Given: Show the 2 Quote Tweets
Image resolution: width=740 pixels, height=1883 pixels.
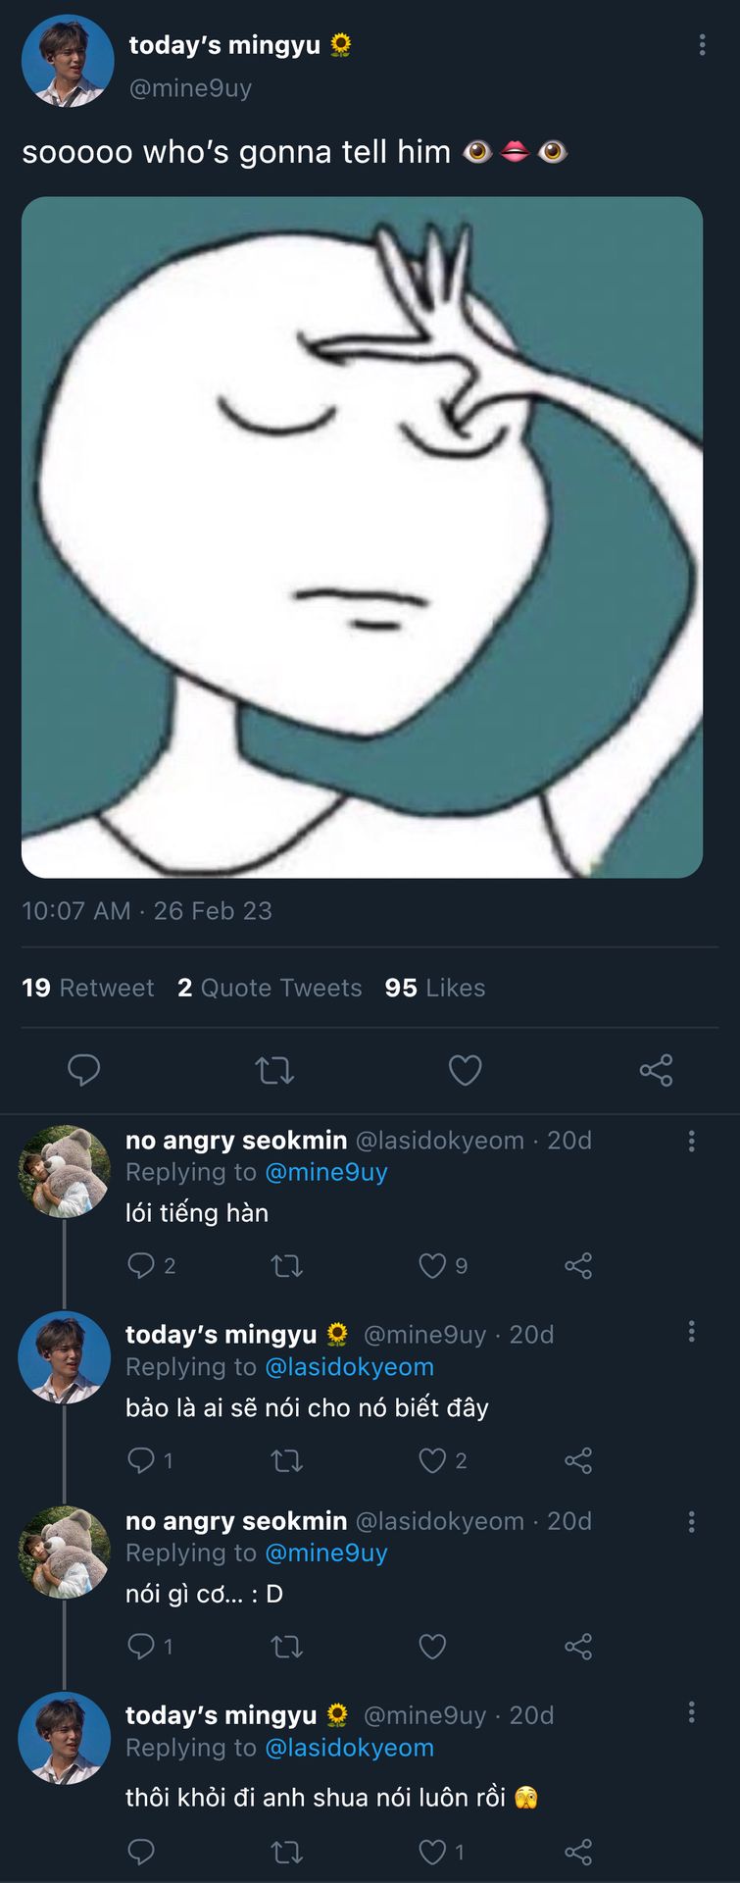Looking at the screenshot, I should tap(270, 988).
